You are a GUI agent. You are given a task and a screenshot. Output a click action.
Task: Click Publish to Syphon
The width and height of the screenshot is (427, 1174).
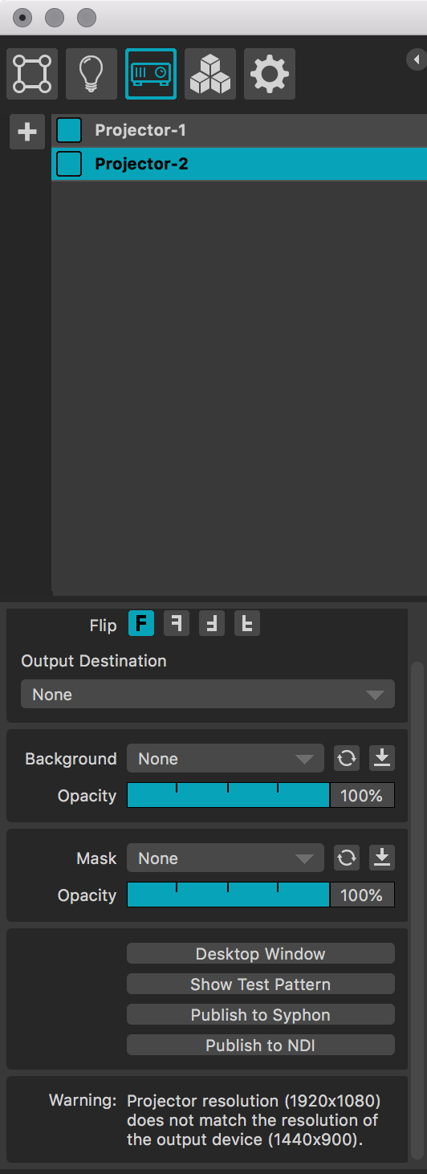click(261, 1014)
